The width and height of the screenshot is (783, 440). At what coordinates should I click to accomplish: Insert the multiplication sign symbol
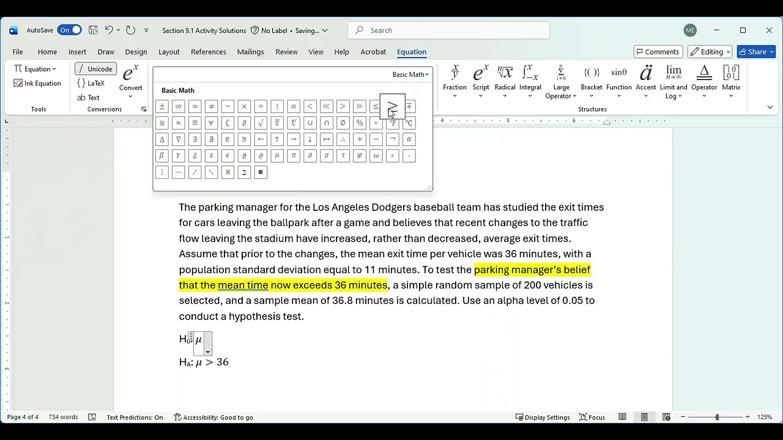245,106
